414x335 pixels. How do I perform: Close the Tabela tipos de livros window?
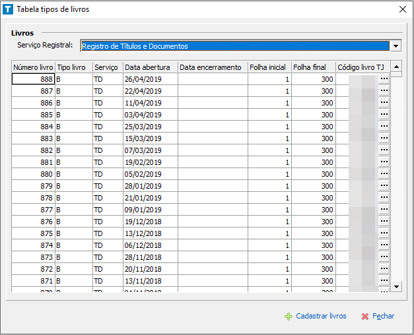[402, 9]
